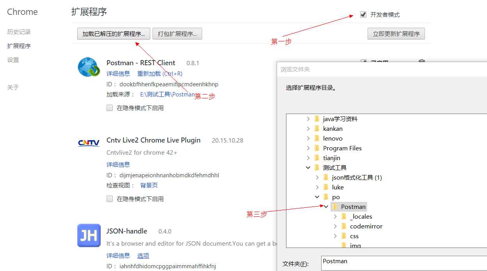
Task: Click the 选择扩展程序目录。 instruction text
Action: [x=311, y=88]
